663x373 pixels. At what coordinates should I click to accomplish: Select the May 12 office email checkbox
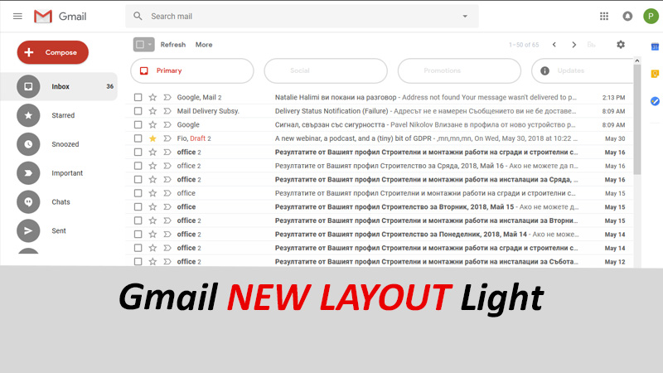click(138, 261)
